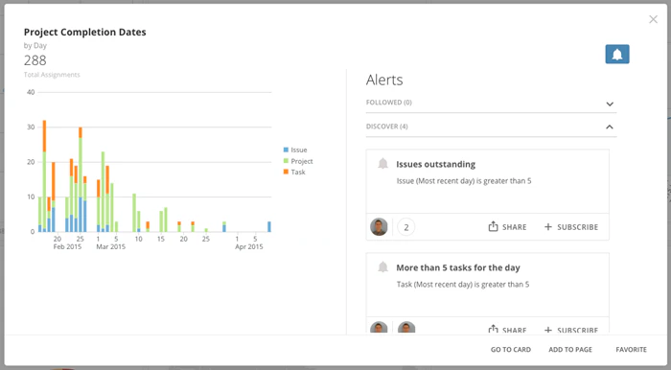Click the 'Total Assignments' label

pos(52,75)
